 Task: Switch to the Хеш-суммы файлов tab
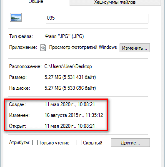[115, 3]
